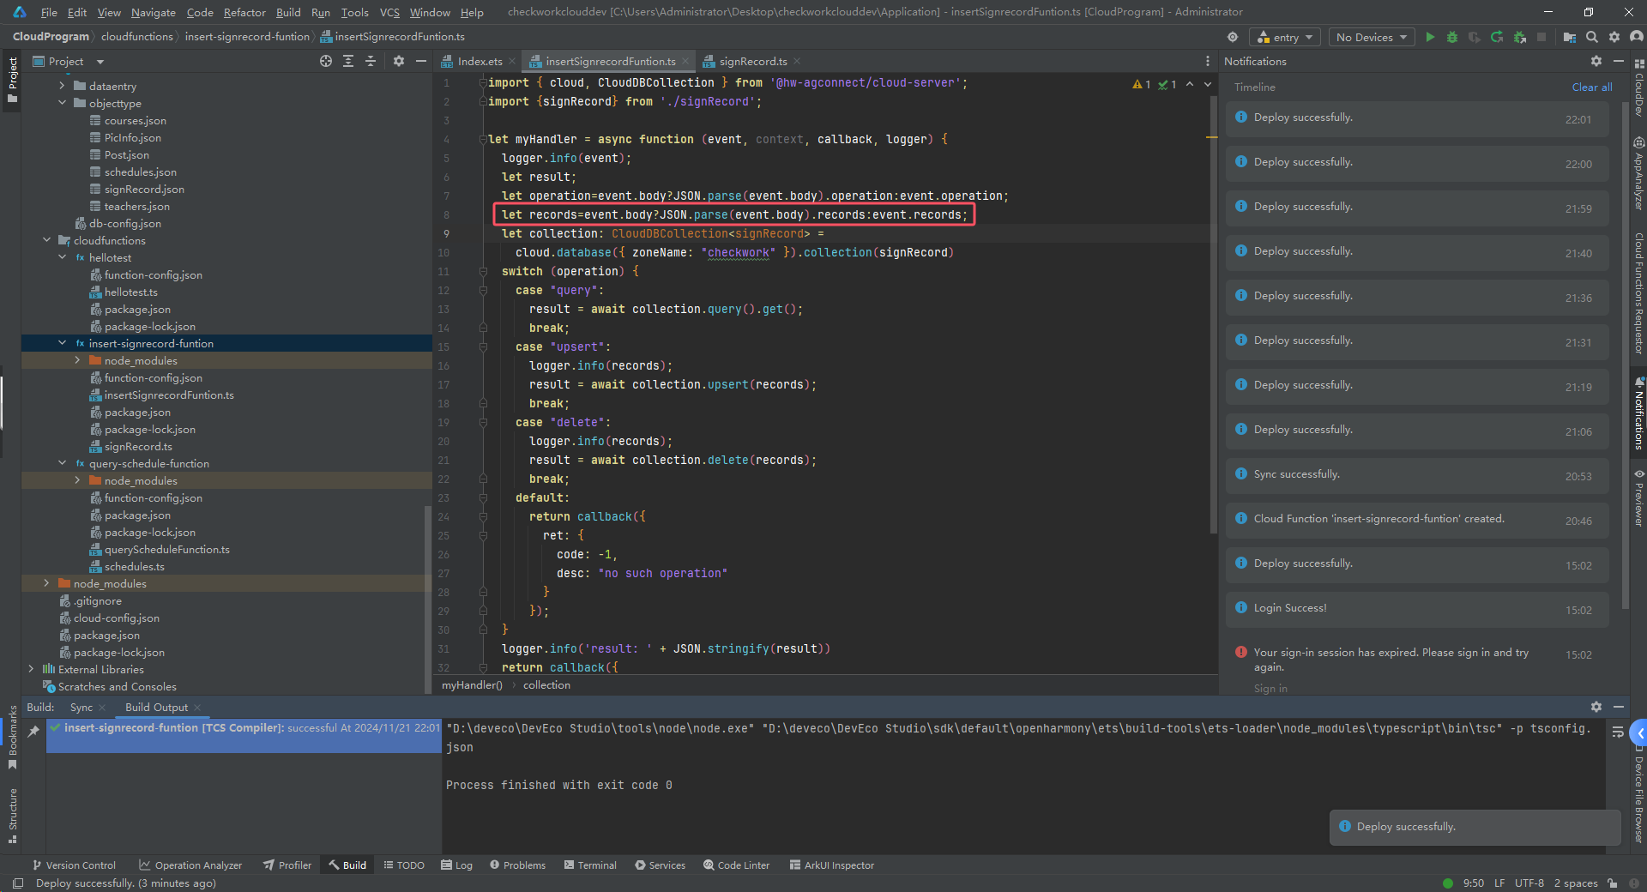Click LF line separator in status bar

point(1499,883)
